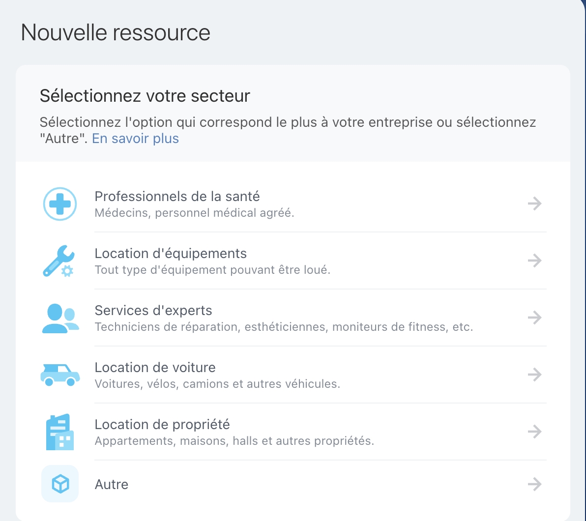586x521 pixels.
Task: Select Services d'experts sector
Action: click(153, 311)
